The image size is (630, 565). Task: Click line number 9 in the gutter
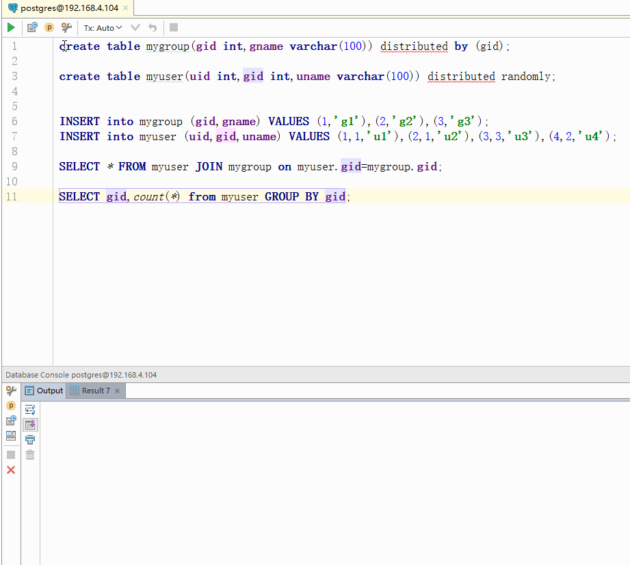tap(14, 166)
